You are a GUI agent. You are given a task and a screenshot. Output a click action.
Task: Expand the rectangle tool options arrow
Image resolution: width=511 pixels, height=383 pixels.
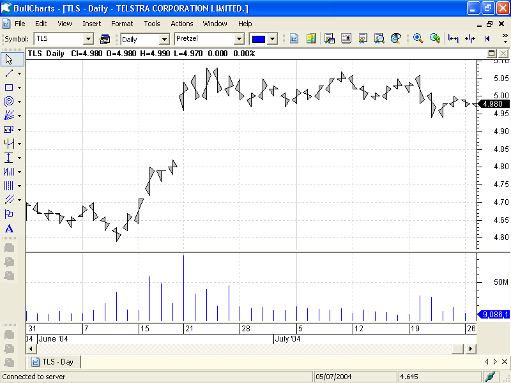(x=20, y=87)
